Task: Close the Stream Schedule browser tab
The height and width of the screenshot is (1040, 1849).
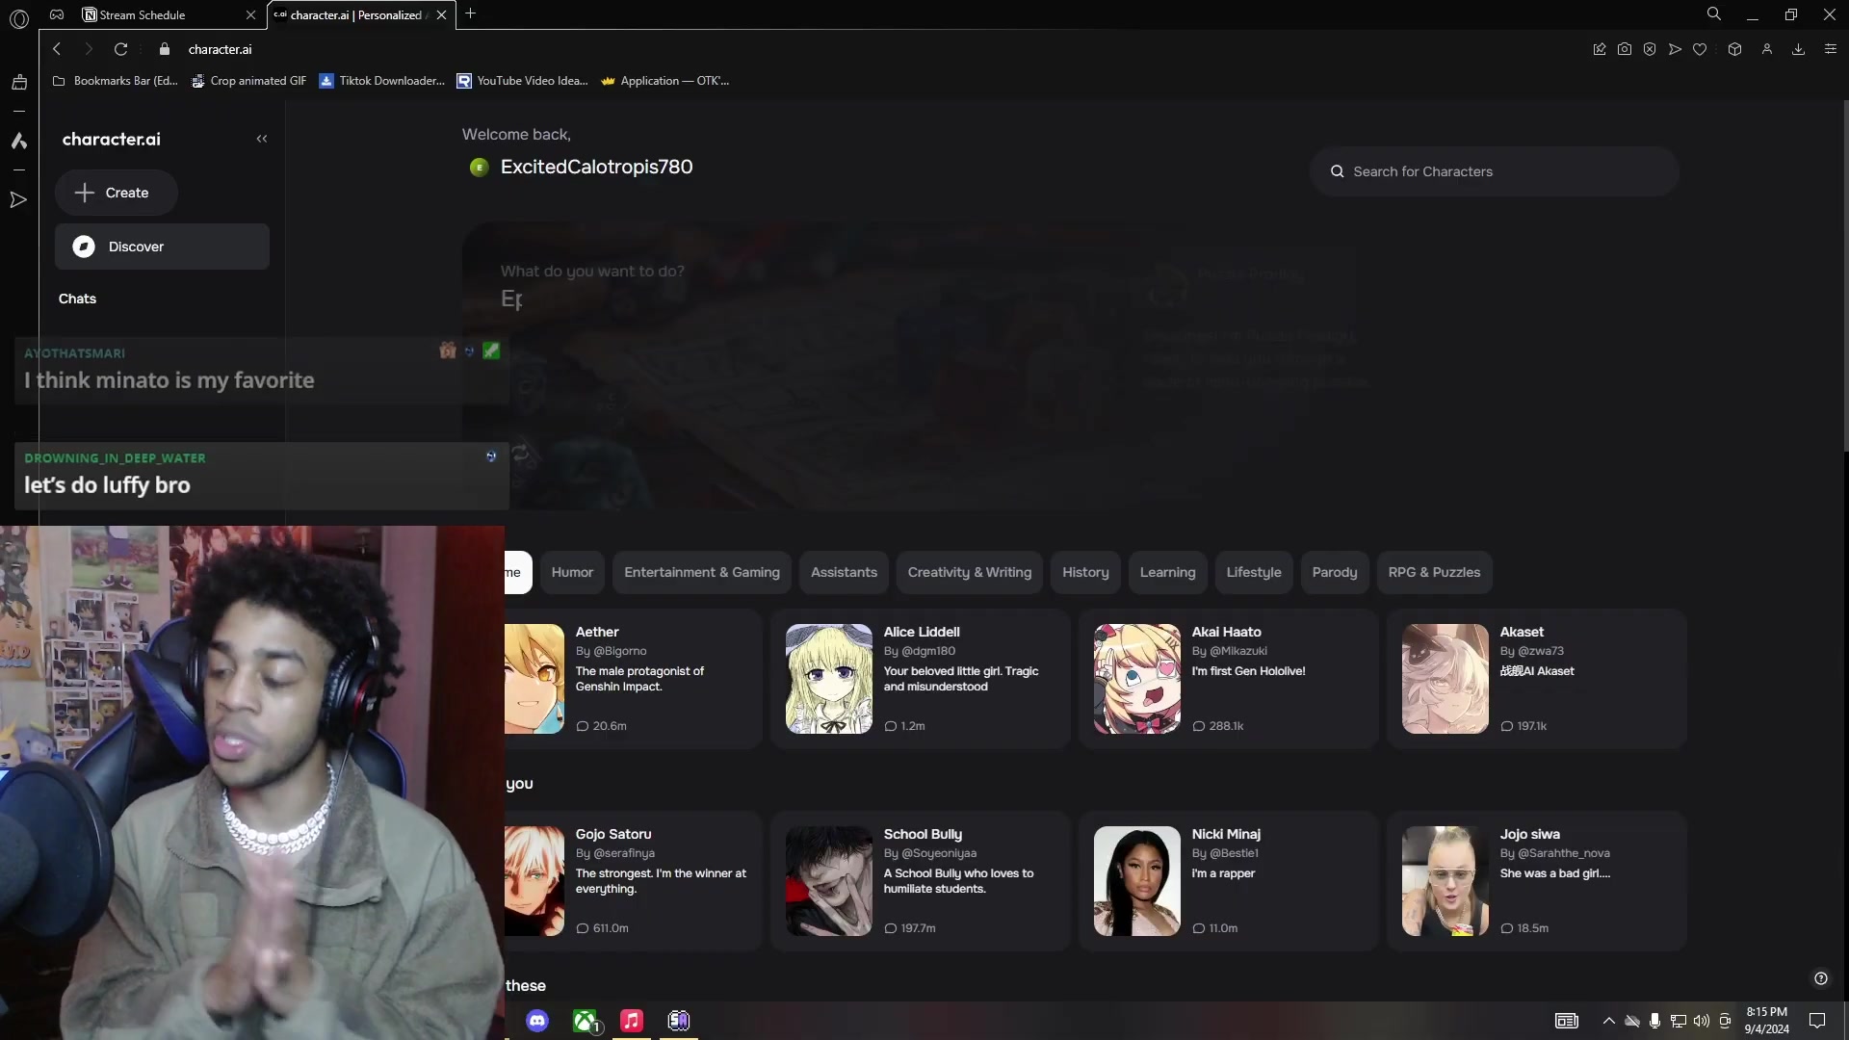Action: pyautogui.click(x=250, y=14)
